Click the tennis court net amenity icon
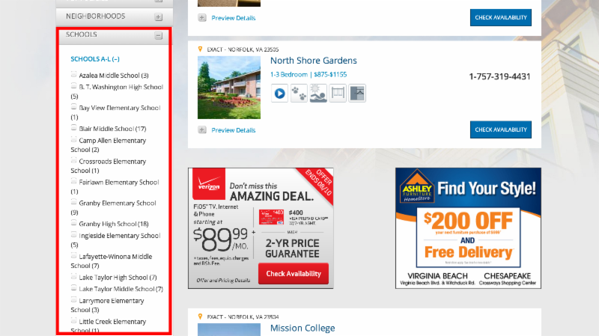599x336 pixels. [338, 93]
